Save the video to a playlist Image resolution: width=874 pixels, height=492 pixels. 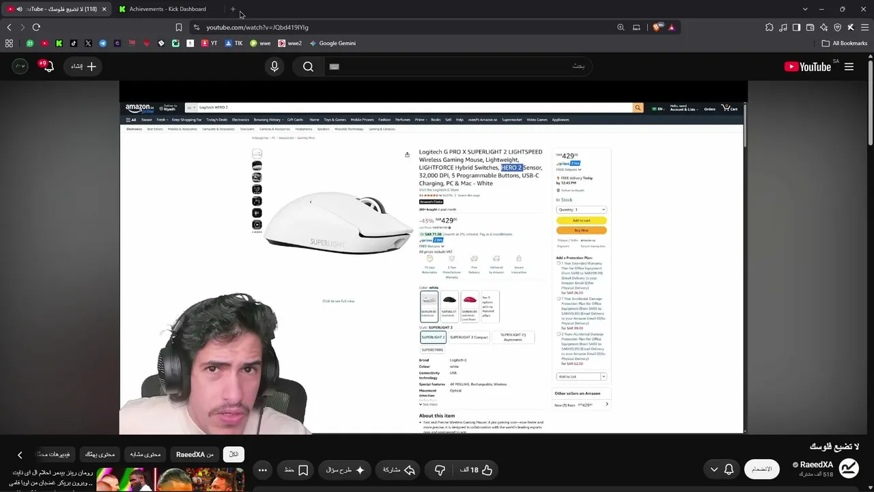pos(296,470)
